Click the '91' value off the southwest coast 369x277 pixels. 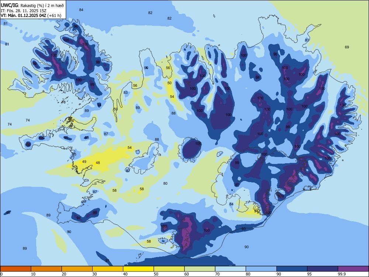[x=107, y=260]
